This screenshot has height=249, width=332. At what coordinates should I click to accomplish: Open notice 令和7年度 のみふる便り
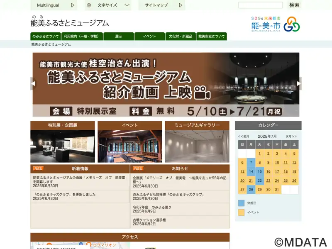pos(152,207)
